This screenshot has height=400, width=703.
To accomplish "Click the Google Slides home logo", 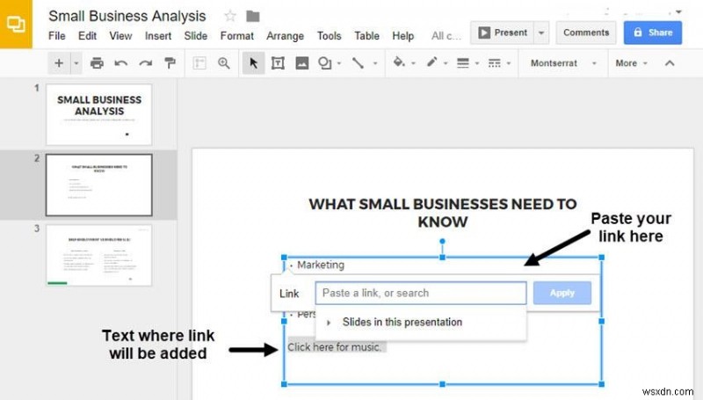I will coord(16,25).
